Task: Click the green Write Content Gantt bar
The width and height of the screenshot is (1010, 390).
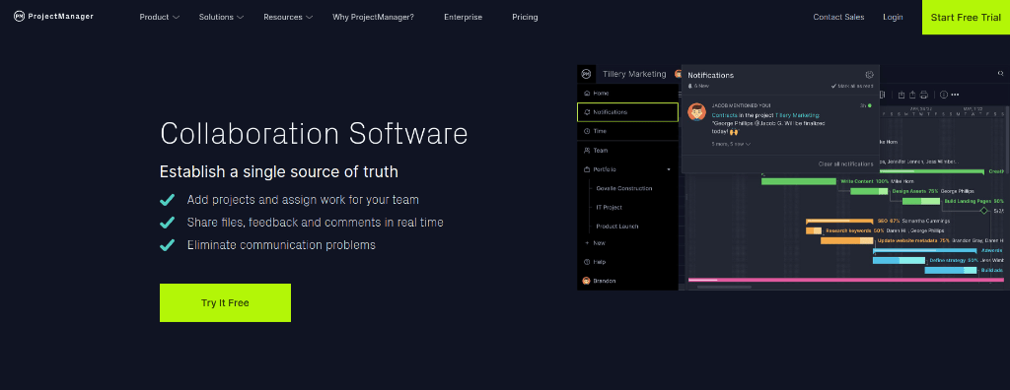Action: (x=799, y=181)
